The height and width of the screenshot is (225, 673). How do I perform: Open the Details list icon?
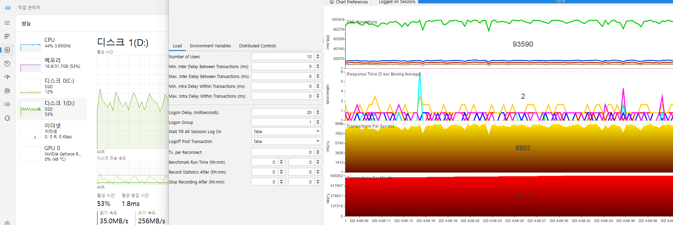[7, 105]
